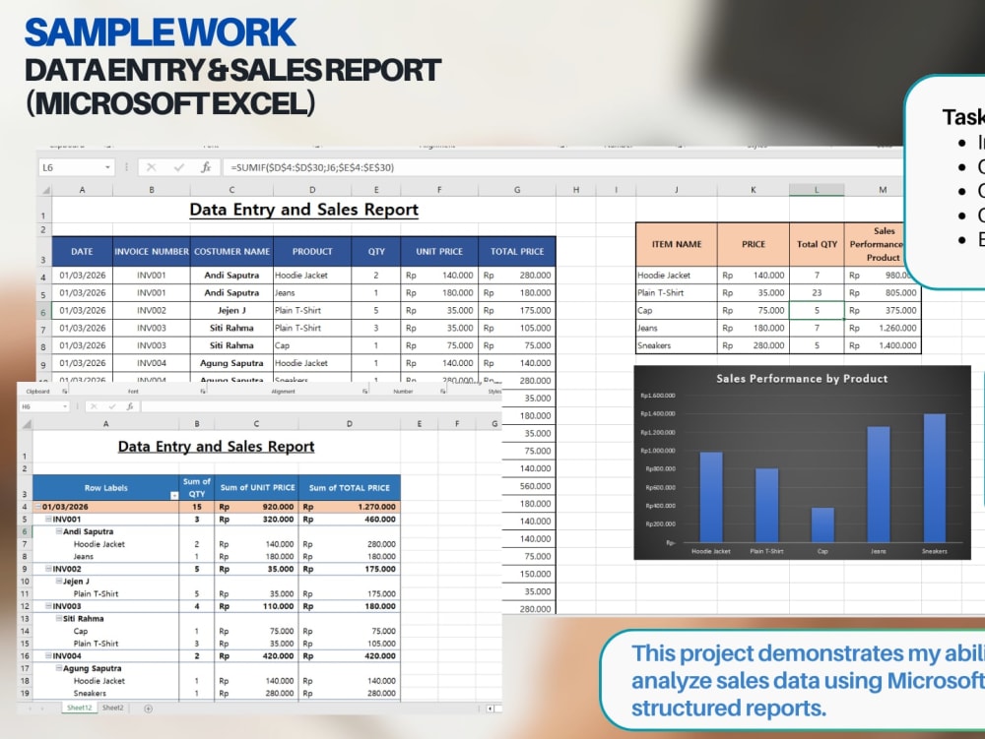Collapse the 01/03/2026 pivot group

pyautogui.click(x=38, y=506)
